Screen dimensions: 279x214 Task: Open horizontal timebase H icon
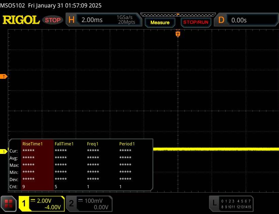[71, 20]
